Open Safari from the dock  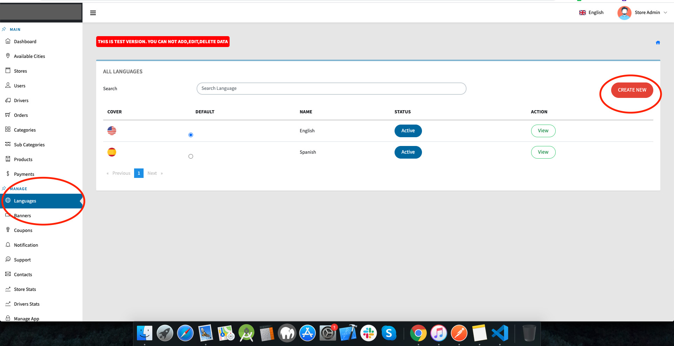pyautogui.click(x=185, y=333)
